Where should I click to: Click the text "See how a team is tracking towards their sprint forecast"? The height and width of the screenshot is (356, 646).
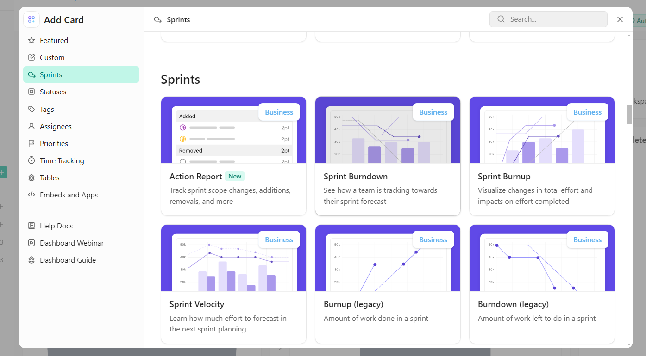click(x=380, y=196)
